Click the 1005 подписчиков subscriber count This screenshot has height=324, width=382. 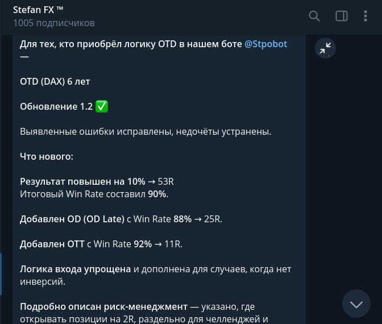tap(54, 23)
